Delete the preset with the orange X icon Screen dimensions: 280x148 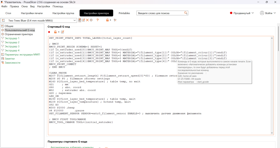(x=87, y=20)
